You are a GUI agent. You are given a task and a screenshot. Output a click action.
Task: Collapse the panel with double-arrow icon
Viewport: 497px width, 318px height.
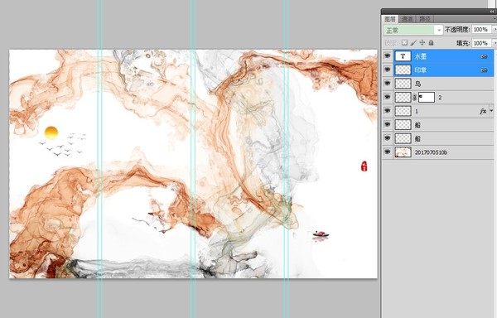pos(491,12)
